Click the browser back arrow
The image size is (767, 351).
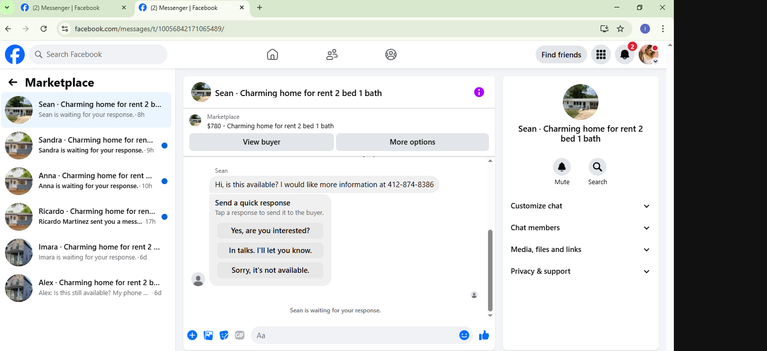[8, 29]
